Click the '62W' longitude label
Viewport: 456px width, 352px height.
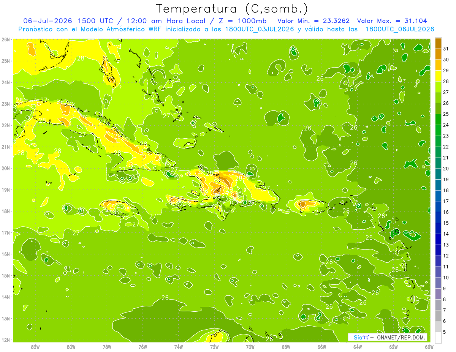[393, 347]
